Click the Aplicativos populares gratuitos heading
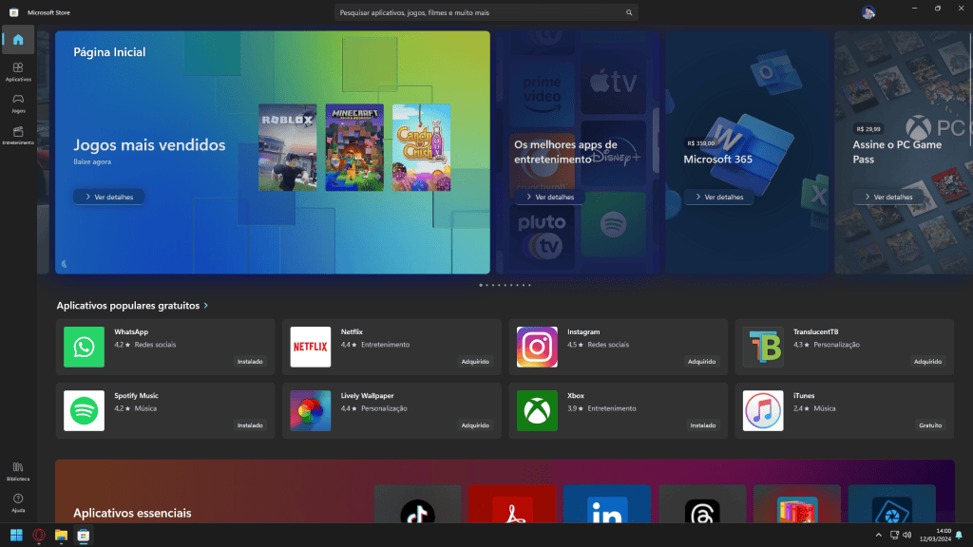Image resolution: width=973 pixels, height=547 pixels. [x=128, y=306]
